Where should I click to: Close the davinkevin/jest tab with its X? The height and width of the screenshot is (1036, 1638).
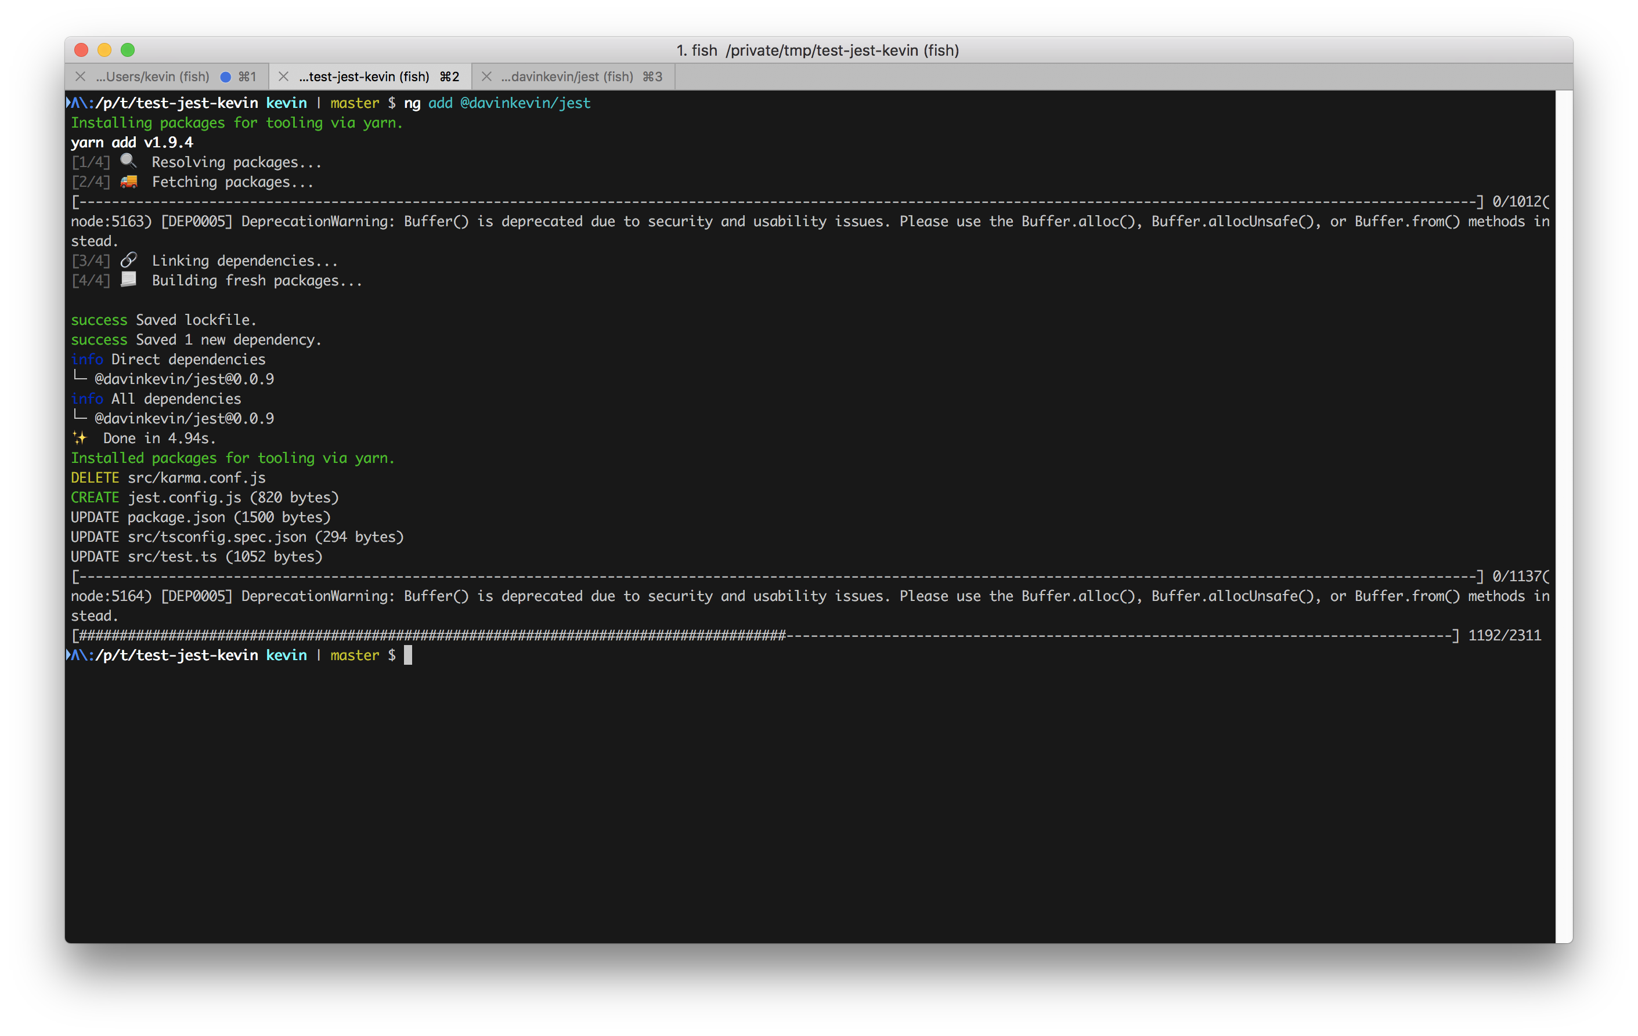(x=486, y=77)
